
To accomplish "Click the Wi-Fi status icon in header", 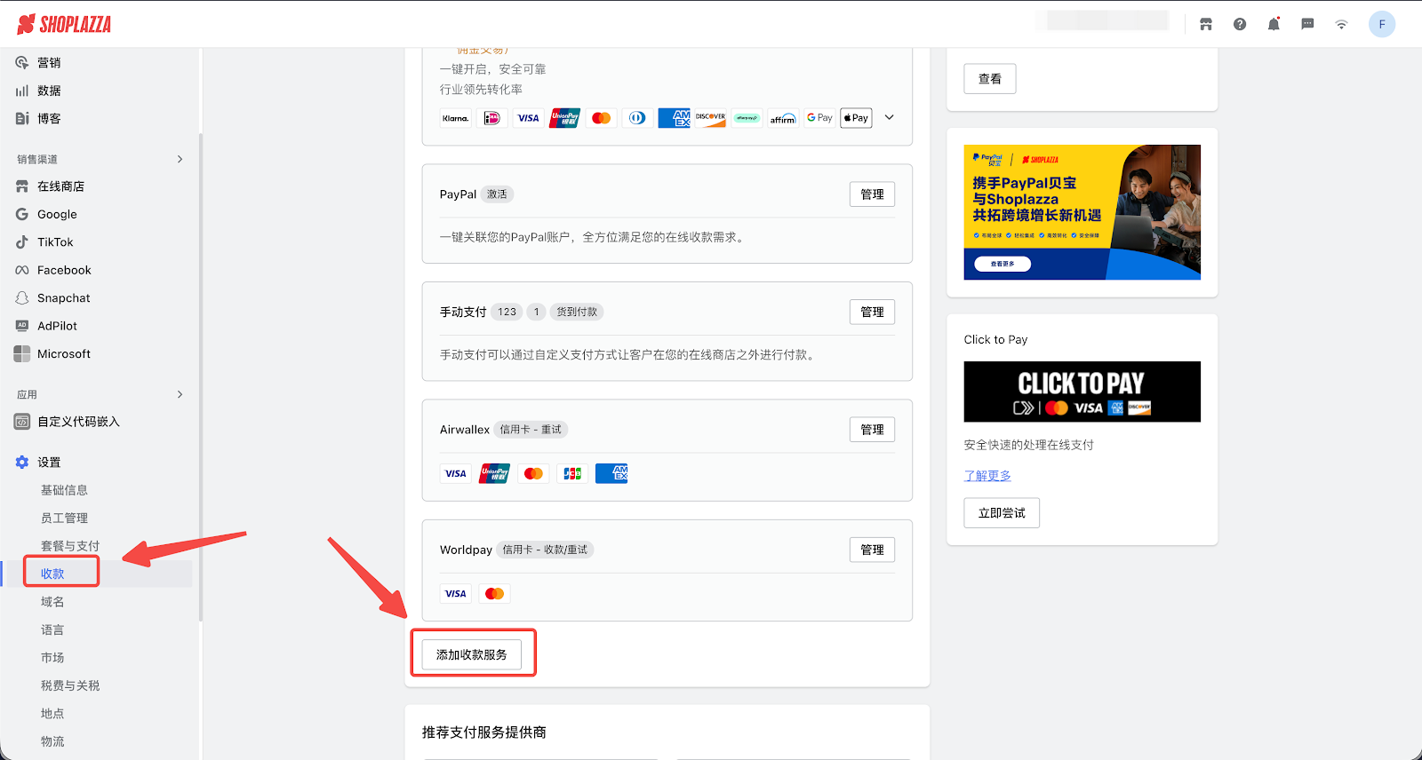I will point(1341,25).
